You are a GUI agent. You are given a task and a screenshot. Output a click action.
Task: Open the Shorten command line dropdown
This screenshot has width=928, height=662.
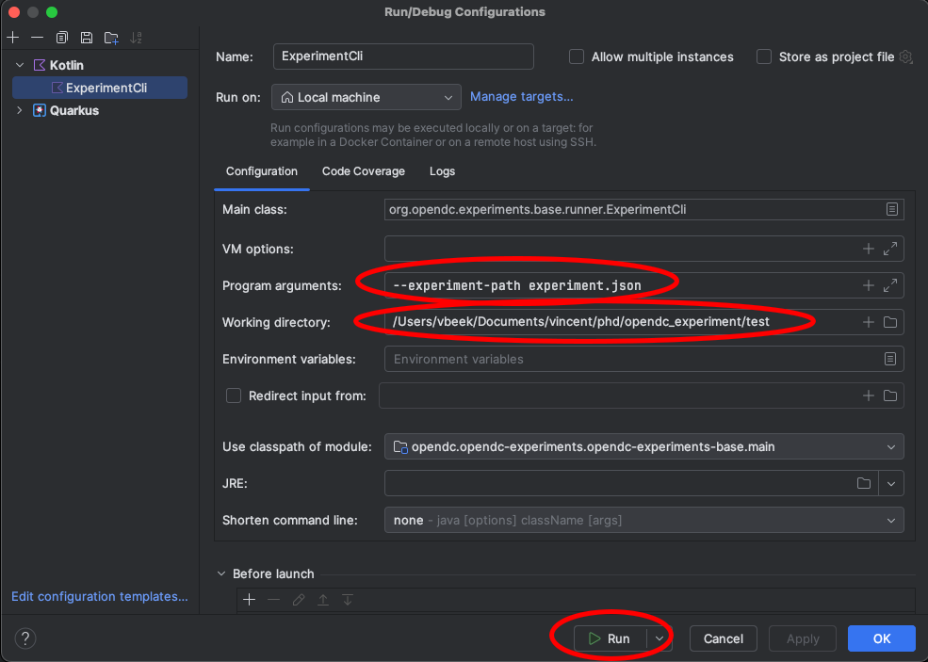[890, 520]
